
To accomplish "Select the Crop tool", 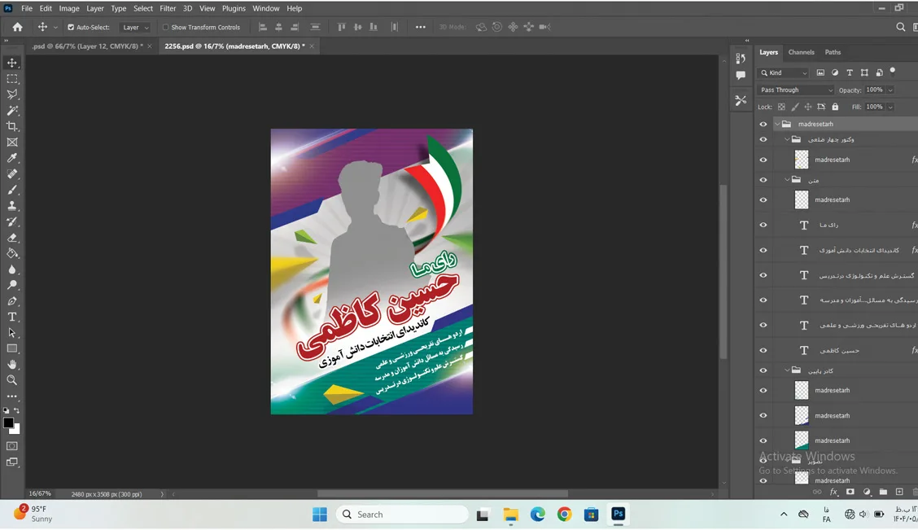I will [x=11, y=126].
